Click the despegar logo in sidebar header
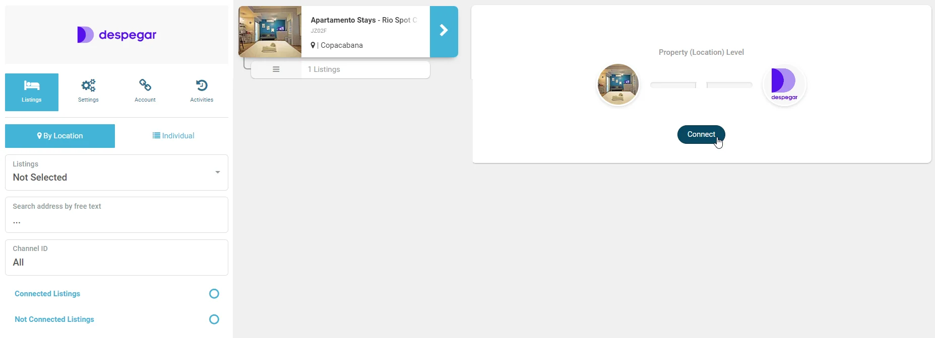The height and width of the screenshot is (338, 935). (116, 35)
